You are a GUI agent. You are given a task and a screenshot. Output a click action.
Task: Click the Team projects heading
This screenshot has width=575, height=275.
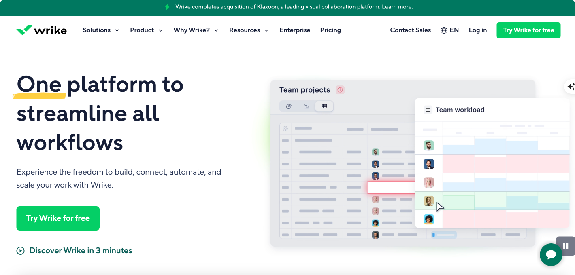click(x=305, y=90)
